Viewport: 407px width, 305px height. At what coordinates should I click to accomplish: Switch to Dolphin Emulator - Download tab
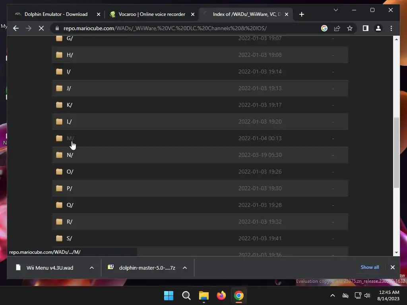tap(56, 14)
